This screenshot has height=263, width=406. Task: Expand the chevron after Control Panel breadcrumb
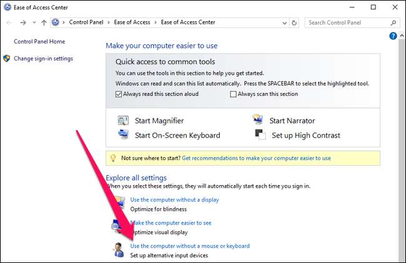coord(109,22)
